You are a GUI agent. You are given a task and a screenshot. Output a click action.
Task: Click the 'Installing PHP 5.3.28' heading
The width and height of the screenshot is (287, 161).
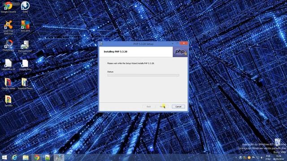116,52
